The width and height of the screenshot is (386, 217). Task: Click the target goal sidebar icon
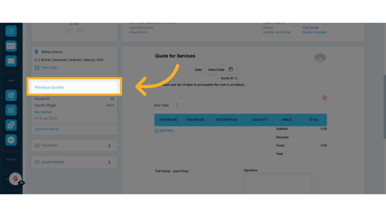pos(11,95)
